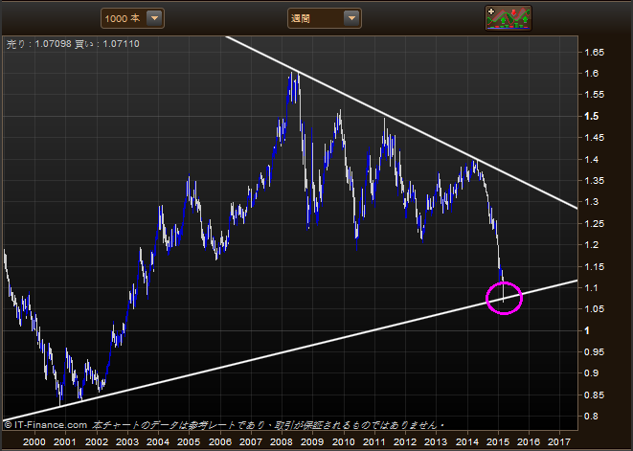The width and height of the screenshot is (633, 451).
Task: Open the chart indicators icon
Action: tap(509, 18)
